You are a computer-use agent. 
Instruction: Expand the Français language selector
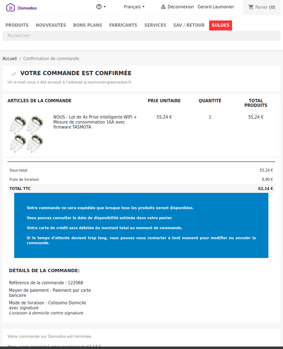[x=134, y=7]
